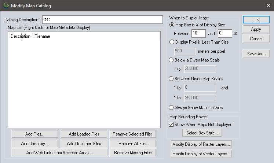This screenshot has width=274, height=163.
Task: Click the Catalog Description text field
Action: click(x=102, y=19)
